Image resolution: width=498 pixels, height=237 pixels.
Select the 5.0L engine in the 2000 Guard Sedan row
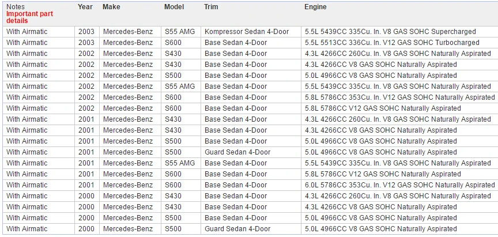click(x=380, y=229)
